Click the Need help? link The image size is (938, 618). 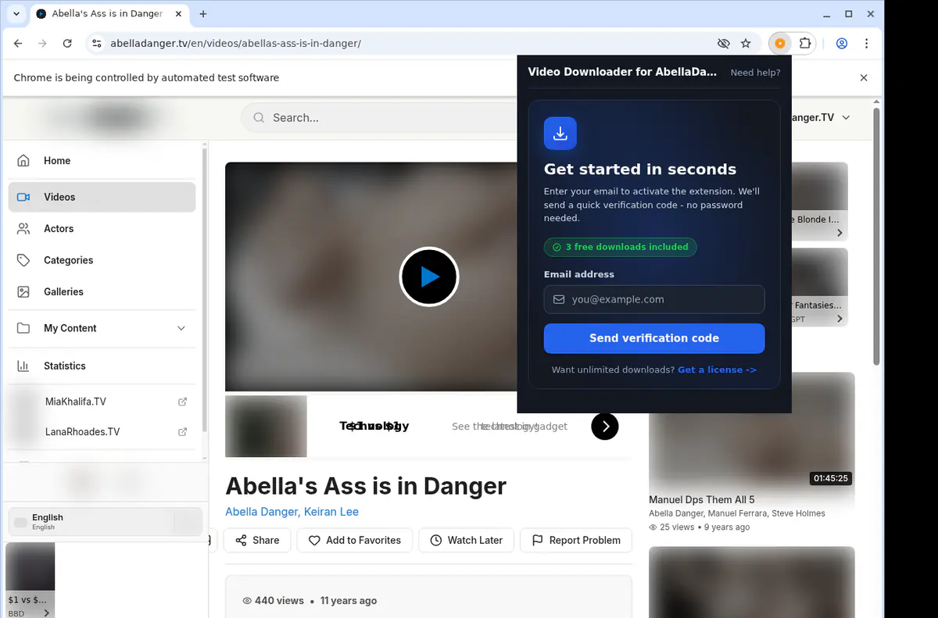[755, 73]
